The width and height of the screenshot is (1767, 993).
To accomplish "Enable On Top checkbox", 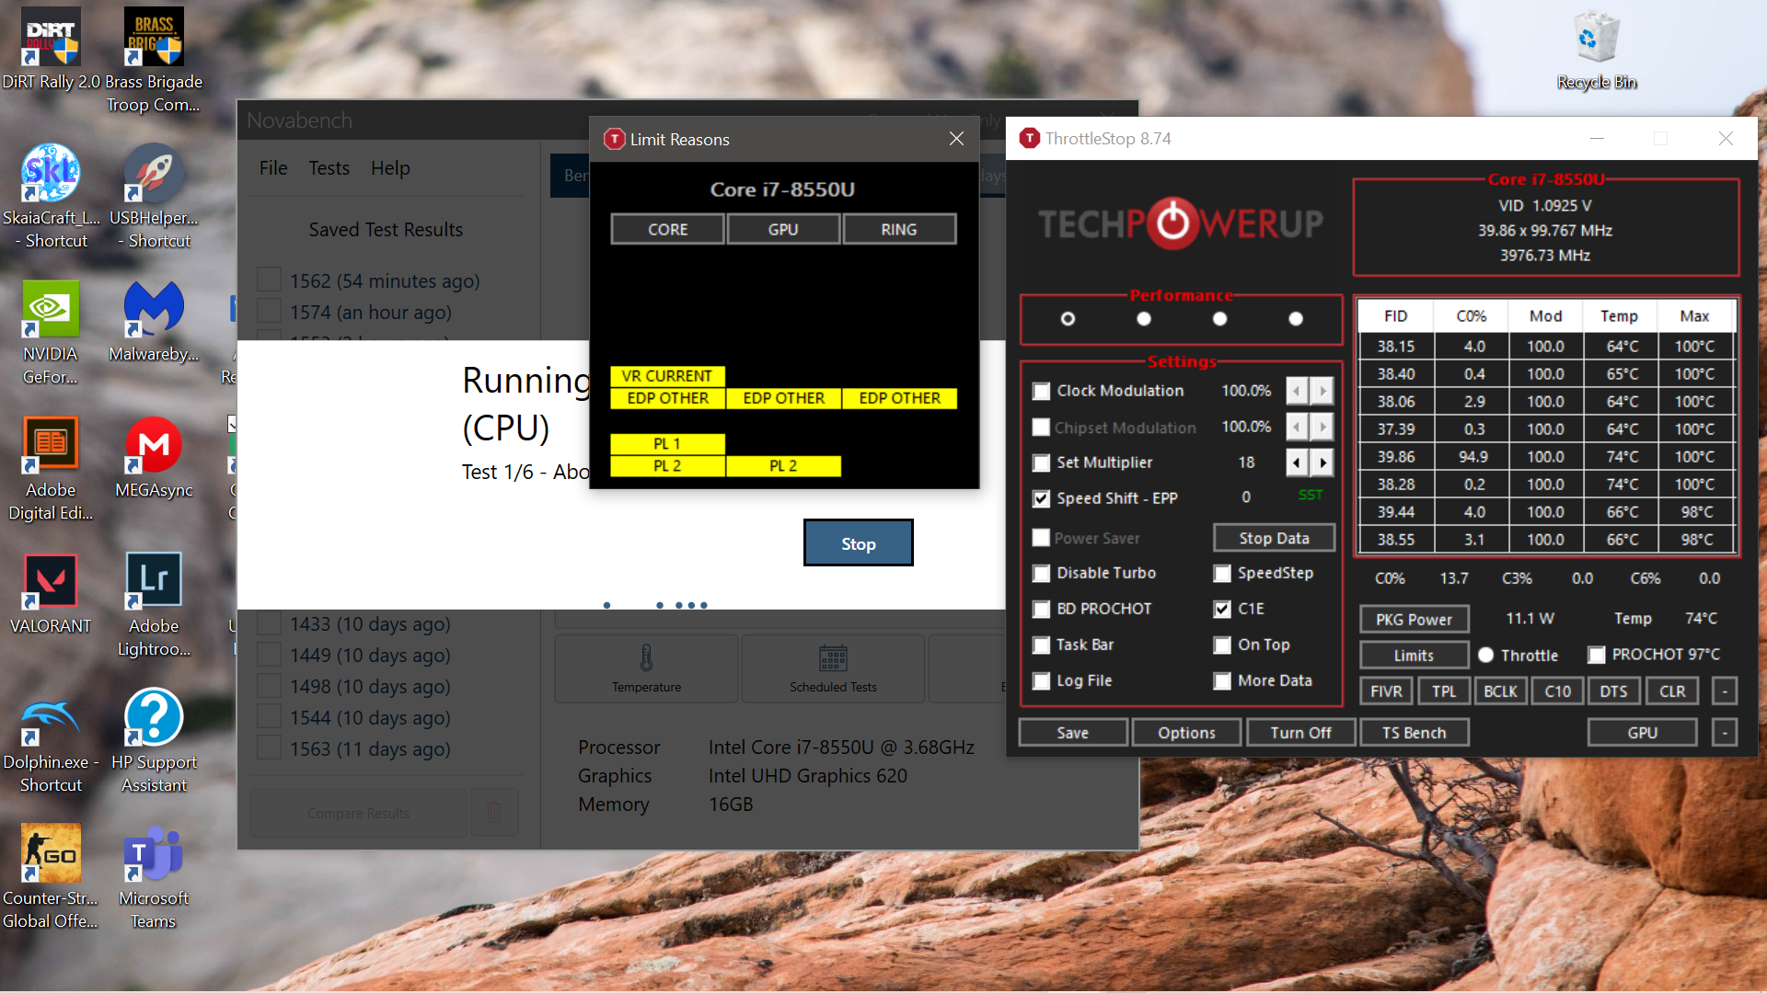I will (x=1222, y=645).
